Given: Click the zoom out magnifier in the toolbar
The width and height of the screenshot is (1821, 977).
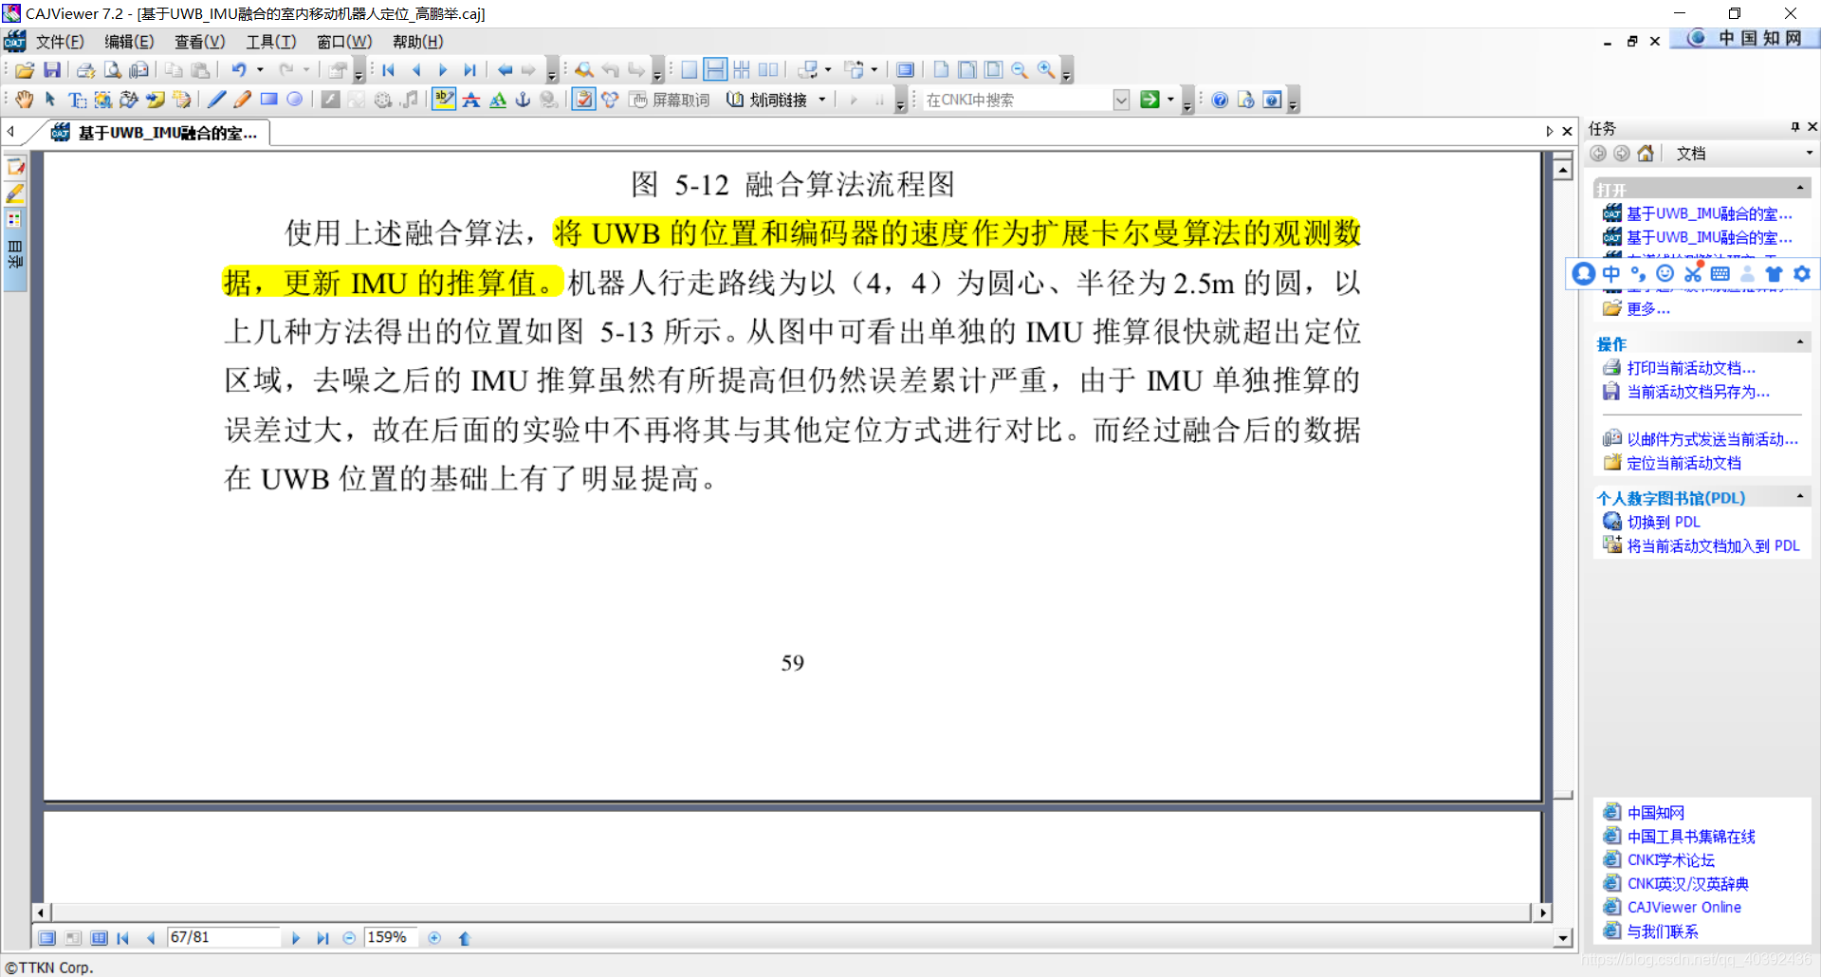Looking at the screenshot, I should (x=1020, y=70).
